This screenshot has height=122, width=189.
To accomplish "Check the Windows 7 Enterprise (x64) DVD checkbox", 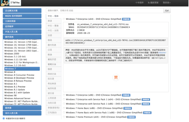I will point(64,19).
